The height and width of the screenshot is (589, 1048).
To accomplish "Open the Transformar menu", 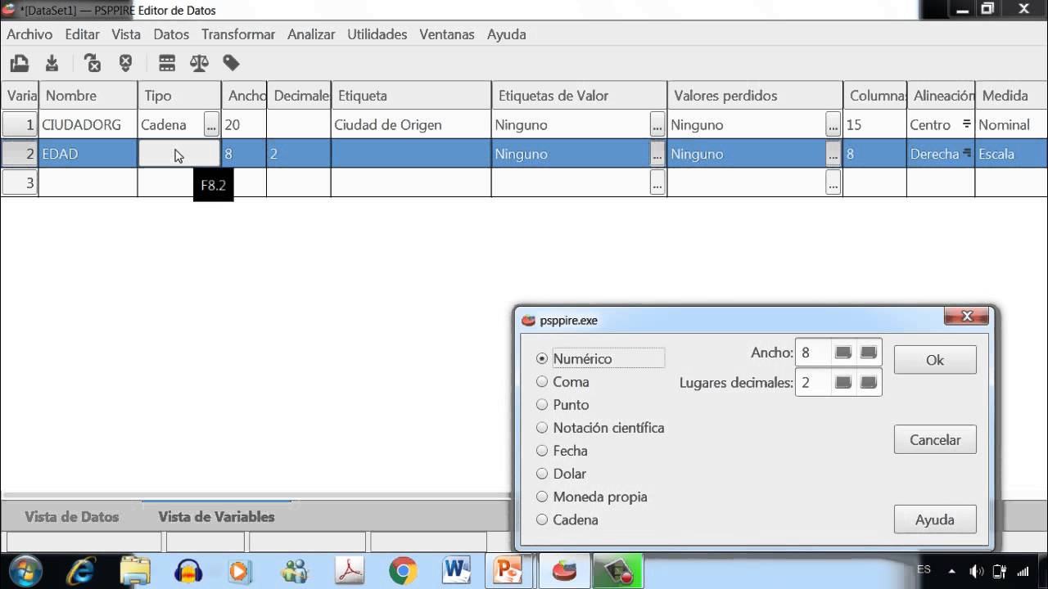I will click(x=238, y=34).
